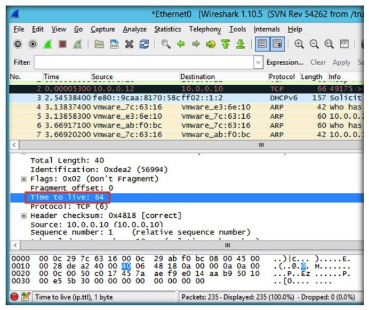Select Protocol: TCP (6) line
Screen dimensions: 369x310
(x=69, y=206)
